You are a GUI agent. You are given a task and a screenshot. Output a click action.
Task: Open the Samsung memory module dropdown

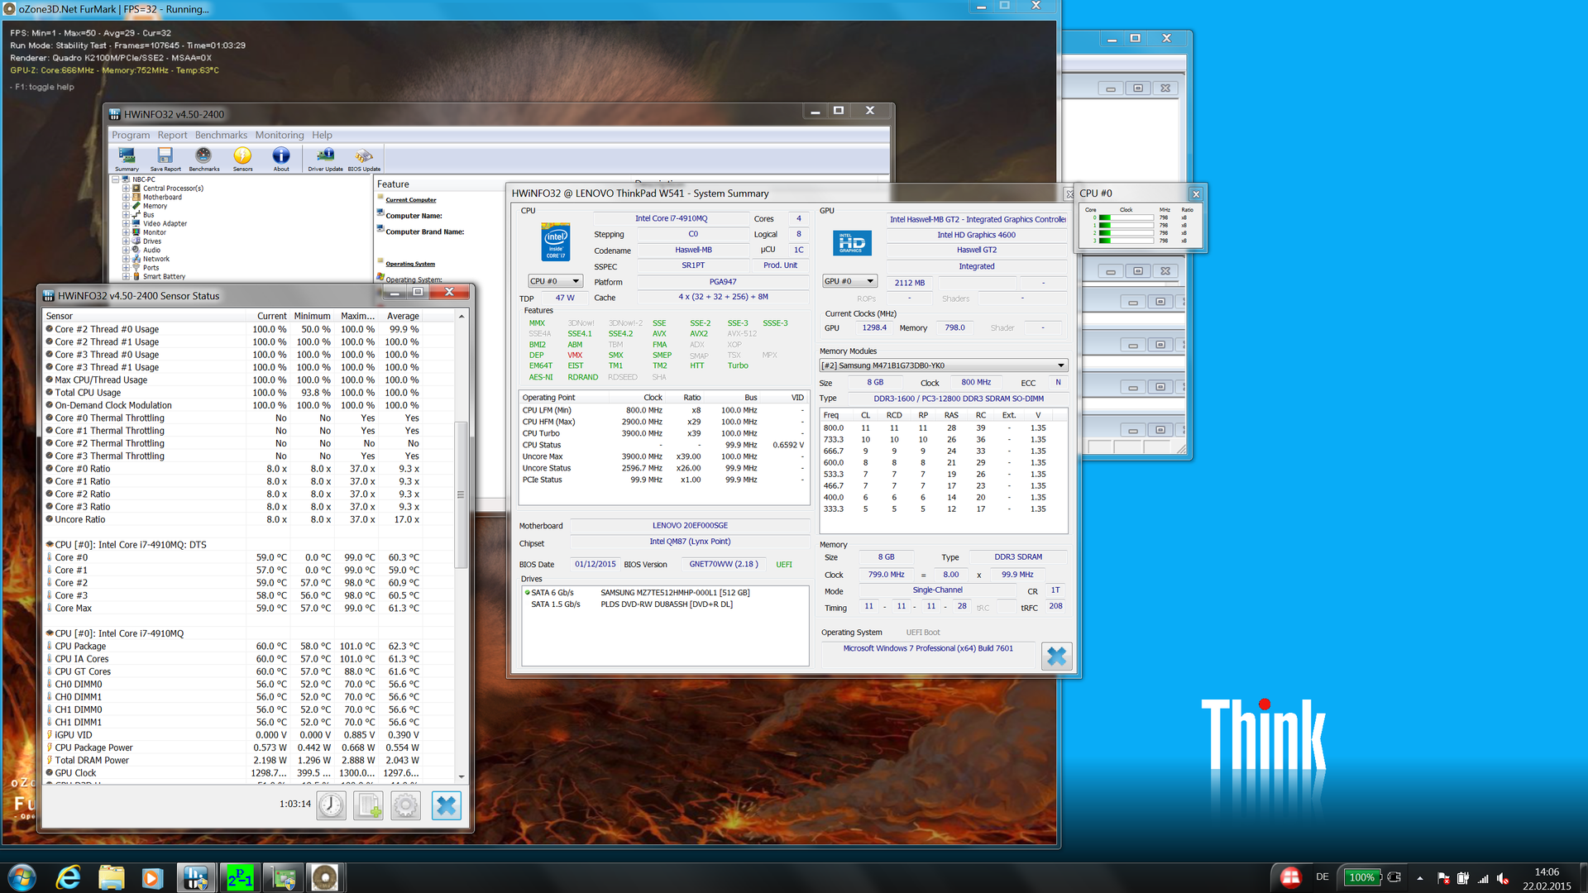[943, 365]
